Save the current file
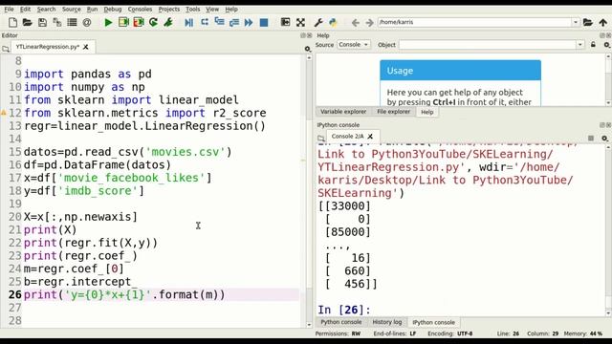Screen dimensions: 612x344 (x=42, y=23)
